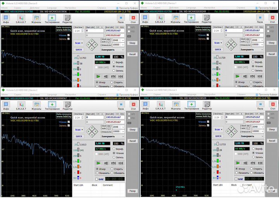Open the Language menu in Device 3 window
This screenshot has height=198, width=279.
(192, 94)
